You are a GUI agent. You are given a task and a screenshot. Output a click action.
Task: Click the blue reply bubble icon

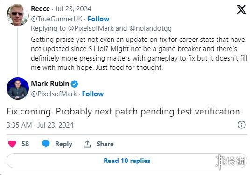point(46,143)
